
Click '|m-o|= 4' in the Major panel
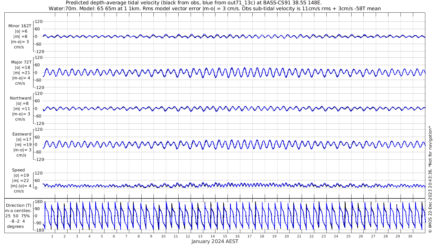20,78
